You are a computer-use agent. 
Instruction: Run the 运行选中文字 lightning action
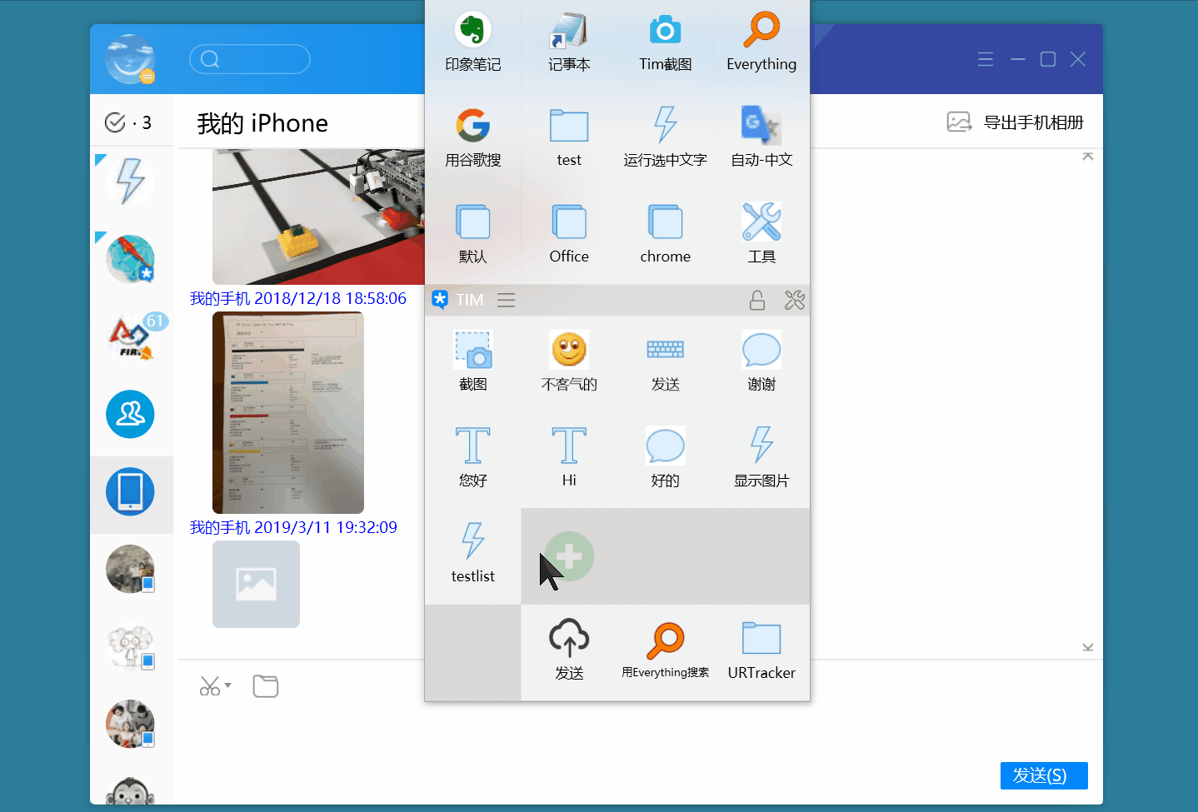665,126
